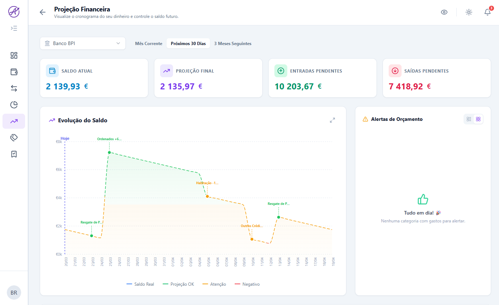The image size is (499, 305).
Task: Expand the Evolução do Saldo chart fullscreen
Action: [332, 120]
